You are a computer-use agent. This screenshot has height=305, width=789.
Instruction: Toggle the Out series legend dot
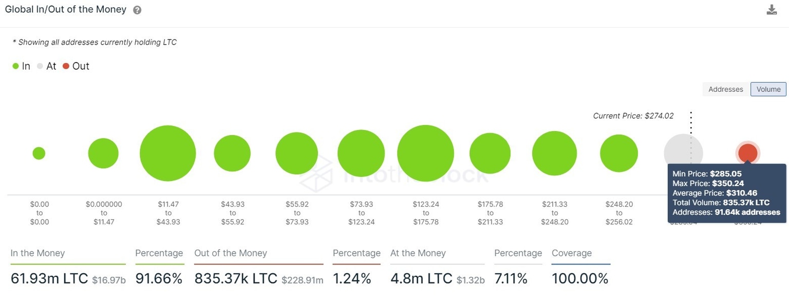click(66, 66)
